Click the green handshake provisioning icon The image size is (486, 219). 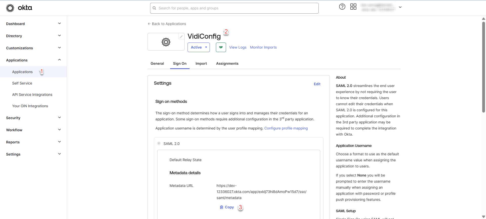(x=221, y=47)
